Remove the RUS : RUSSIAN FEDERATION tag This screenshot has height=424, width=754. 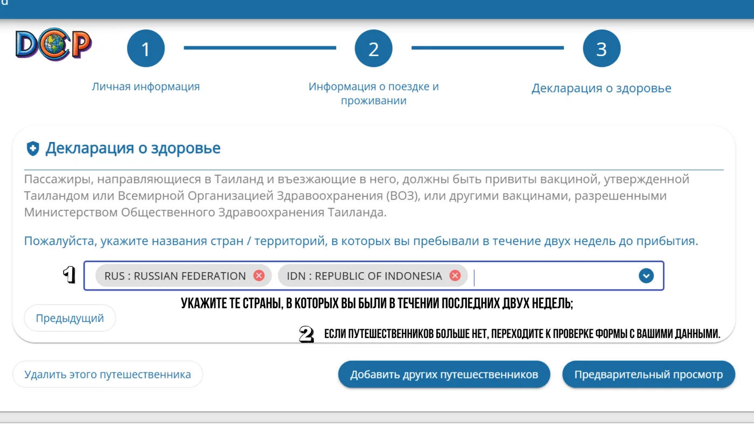(x=259, y=275)
